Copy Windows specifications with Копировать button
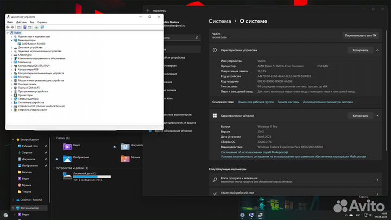391x220 pixels. pos(361,116)
